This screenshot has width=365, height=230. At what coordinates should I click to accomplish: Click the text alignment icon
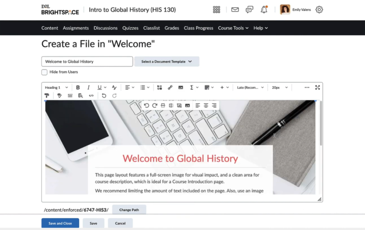tap(127, 87)
